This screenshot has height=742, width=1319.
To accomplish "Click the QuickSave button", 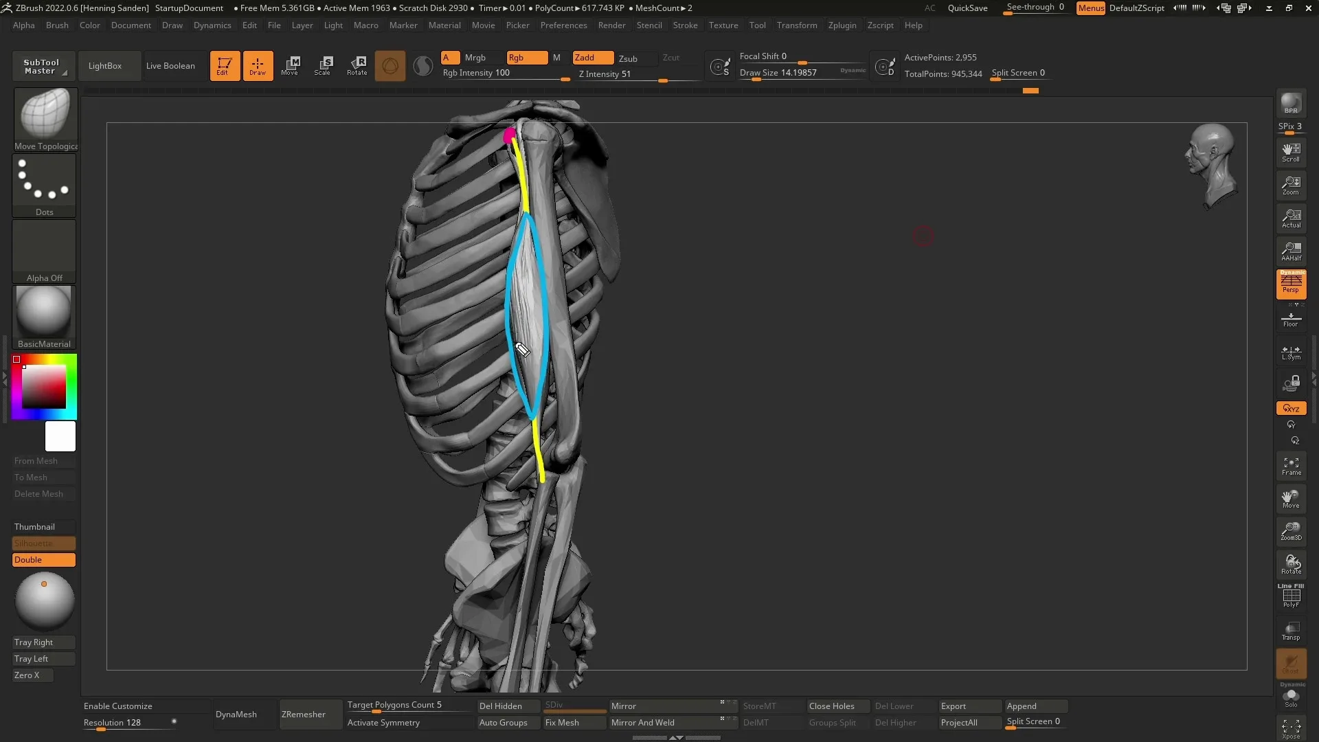I will [x=967, y=8].
